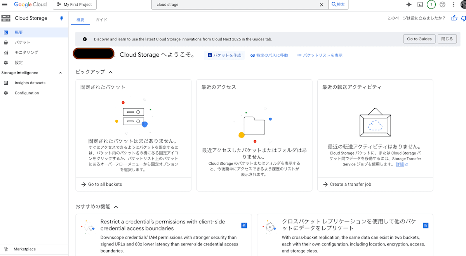Image resolution: width=466 pixels, height=256 pixels.
Task: Open notifications badge showing 1
Action: point(431,5)
